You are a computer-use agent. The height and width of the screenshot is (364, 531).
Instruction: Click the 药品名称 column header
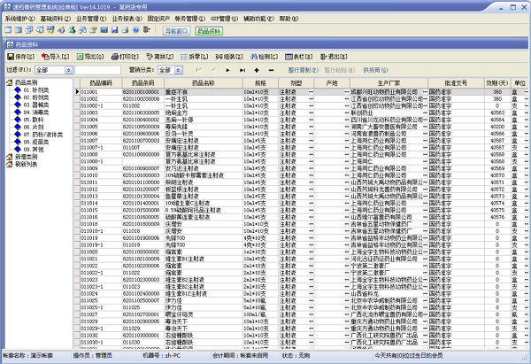pyautogui.click(x=204, y=83)
